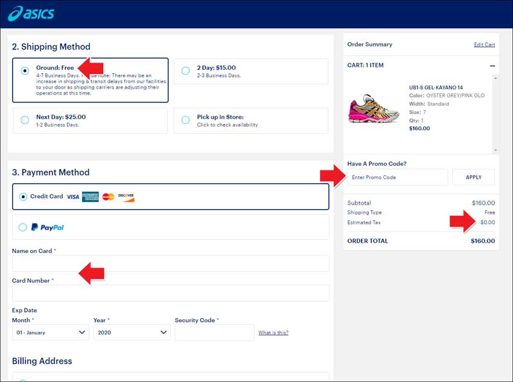The width and height of the screenshot is (513, 382).
Task: Click the CART: 1 ITEM label
Action: point(366,65)
